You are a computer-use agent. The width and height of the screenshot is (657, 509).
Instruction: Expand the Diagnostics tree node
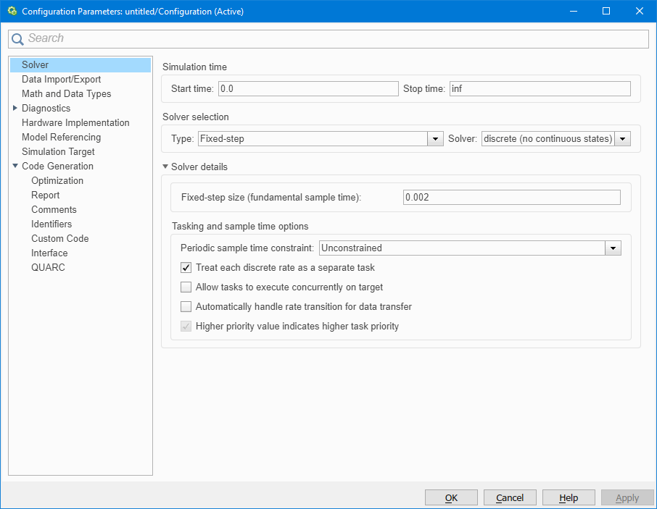point(15,109)
